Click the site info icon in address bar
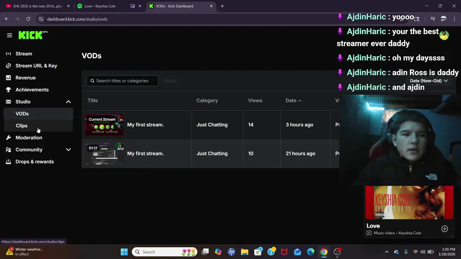Screen dimensions: 461x259 (41, 19)
